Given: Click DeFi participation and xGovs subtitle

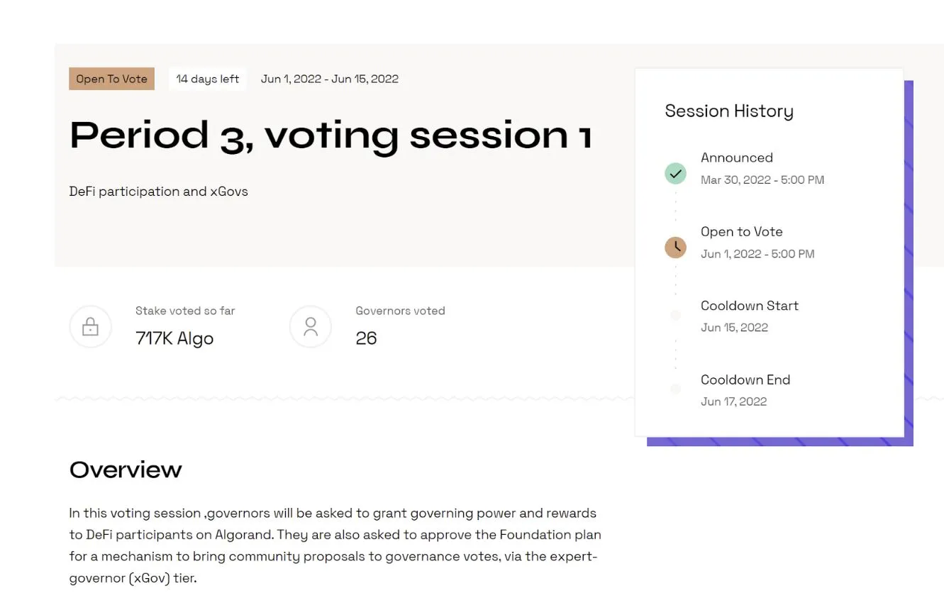Looking at the screenshot, I should [159, 192].
